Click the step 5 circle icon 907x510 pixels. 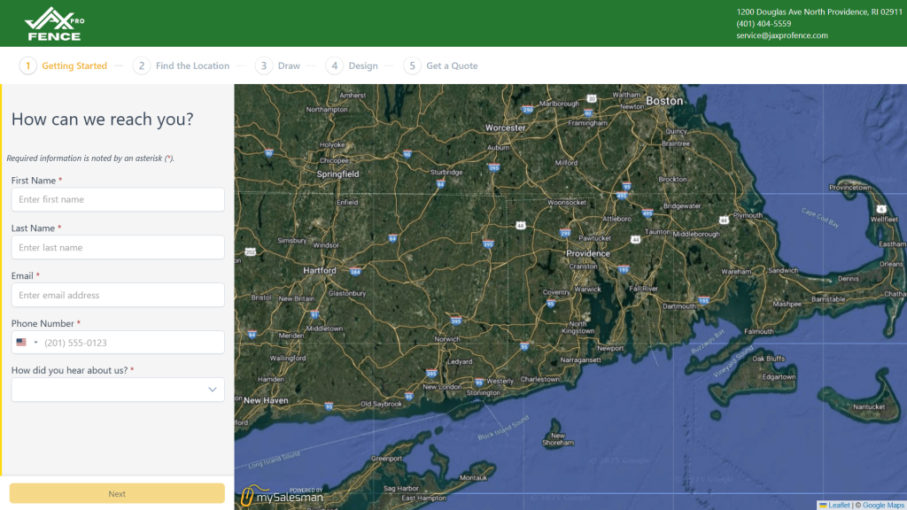click(x=412, y=66)
